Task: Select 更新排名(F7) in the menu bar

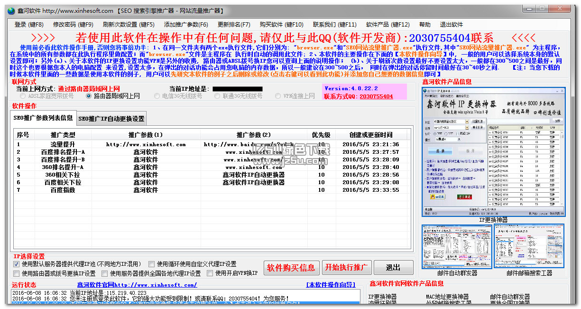Action: click(234, 25)
